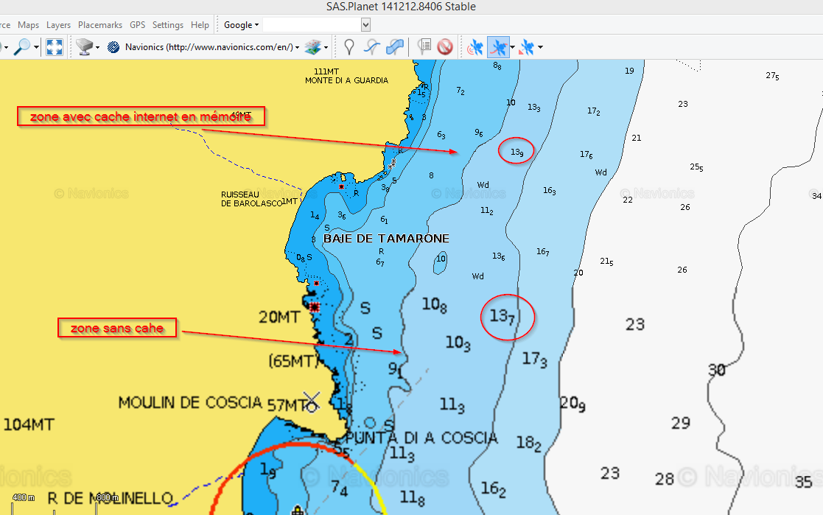This screenshot has height=515, width=823.
Task: Open the placemark manager list
Action: tap(424, 46)
